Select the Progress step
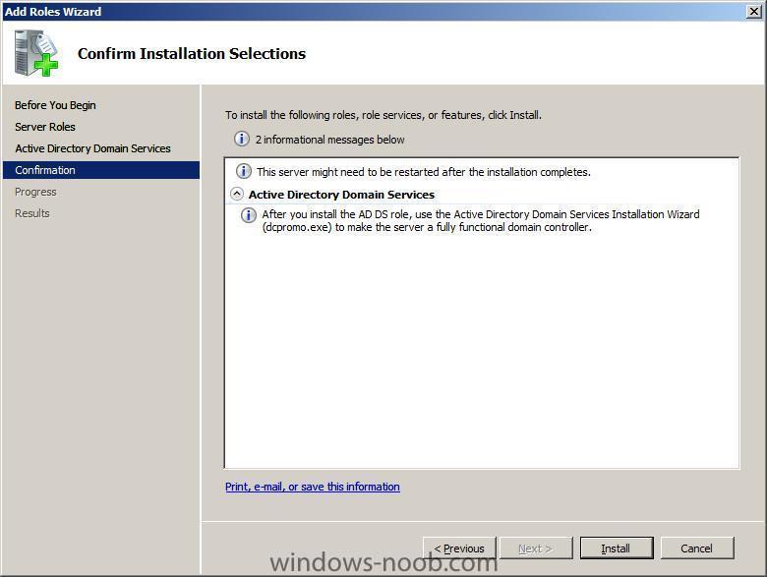 [x=35, y=192]
